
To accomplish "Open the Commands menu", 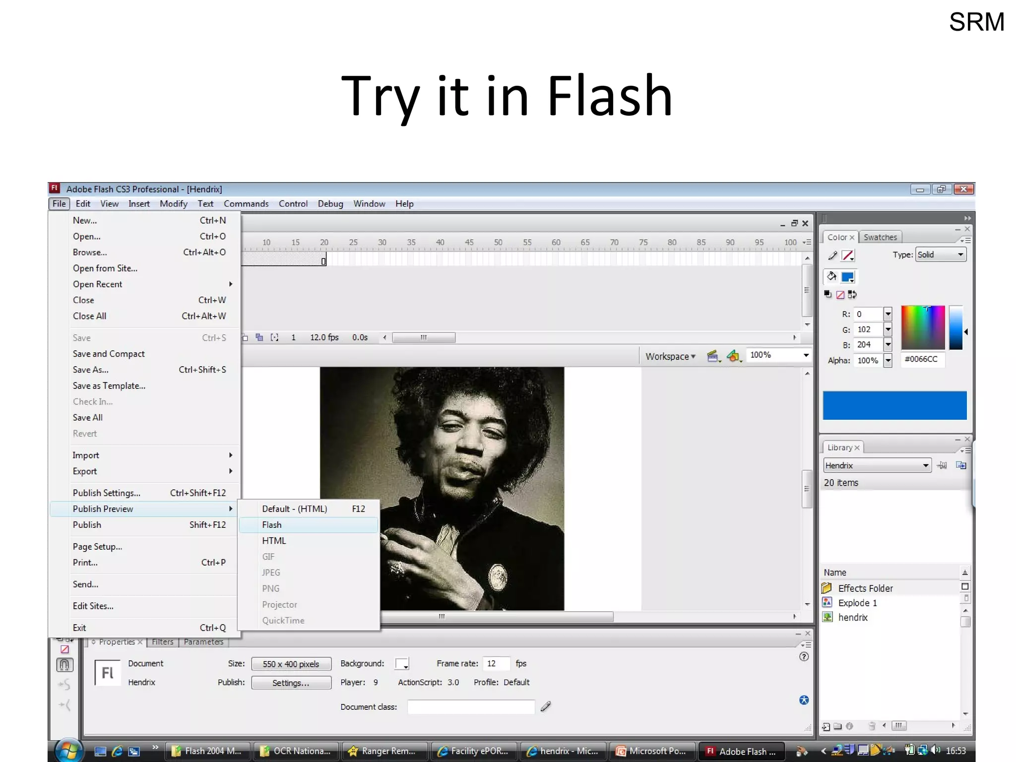I will [246, 204].
